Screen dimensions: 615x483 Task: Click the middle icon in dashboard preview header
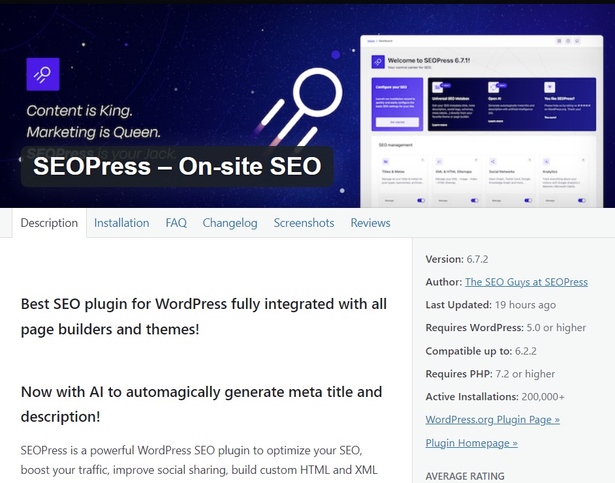568,41
